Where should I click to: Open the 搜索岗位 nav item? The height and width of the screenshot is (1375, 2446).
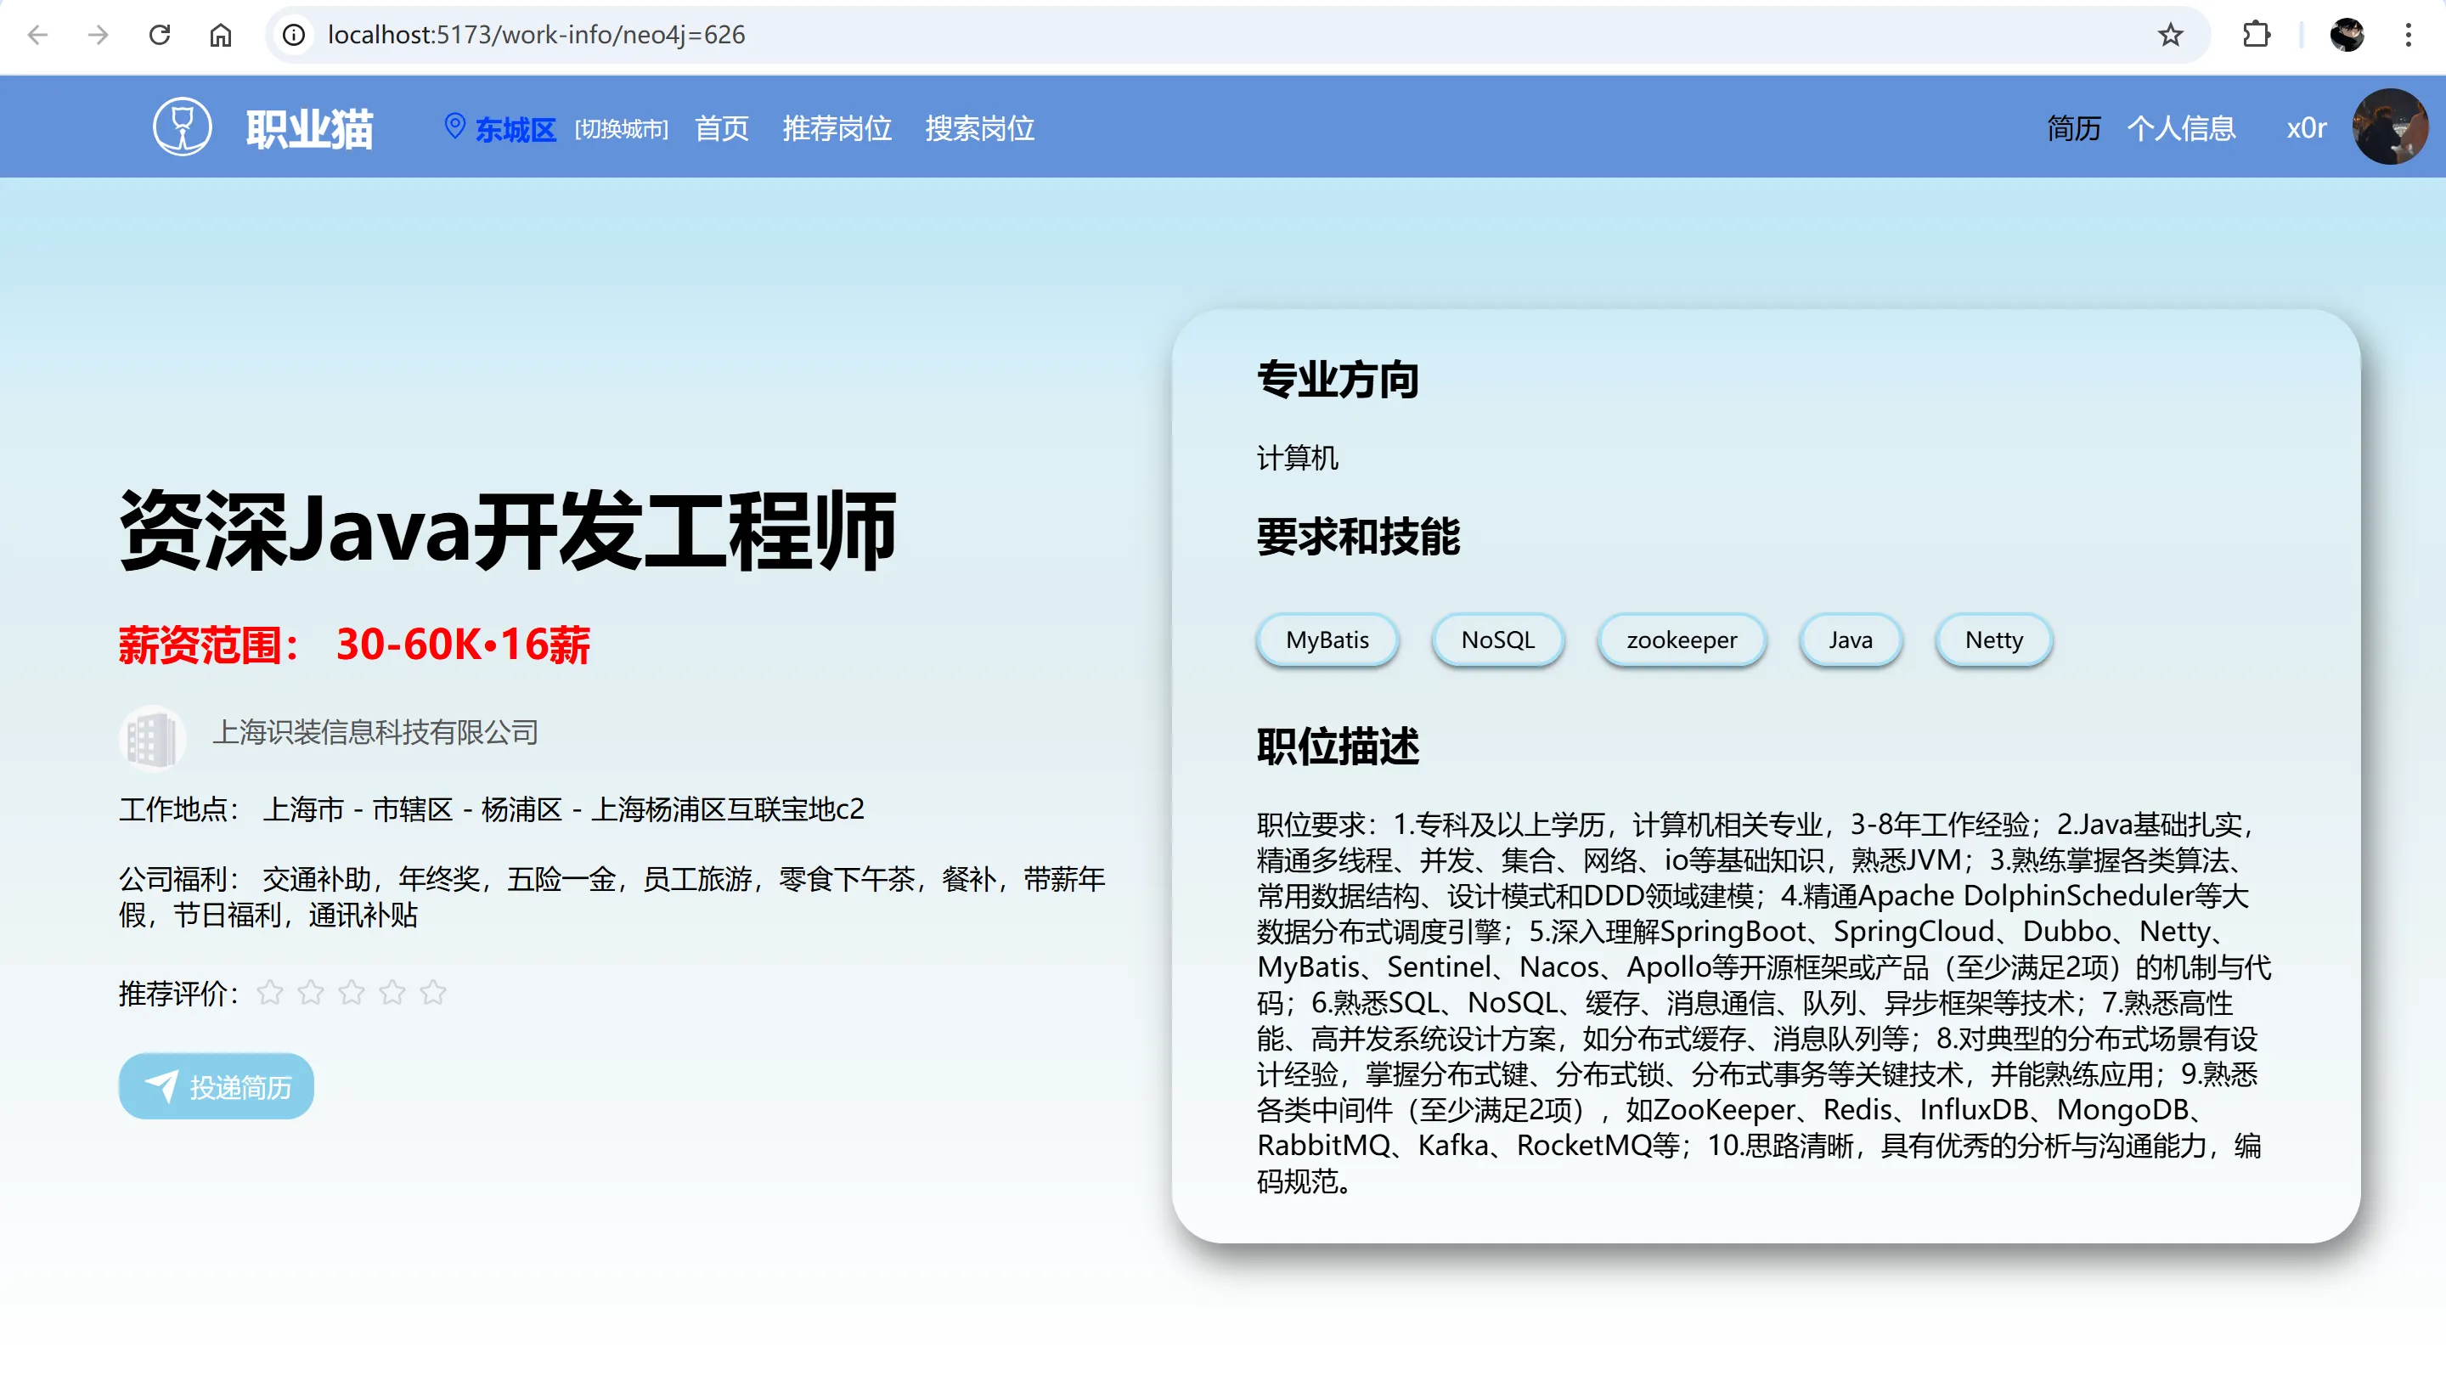(x=979, y=128)
